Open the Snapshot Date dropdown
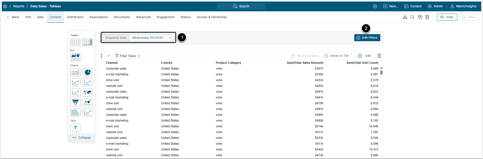 click(151, 38)
